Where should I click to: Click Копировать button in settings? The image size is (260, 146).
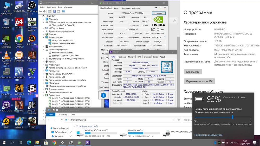(x=193, y=72)
